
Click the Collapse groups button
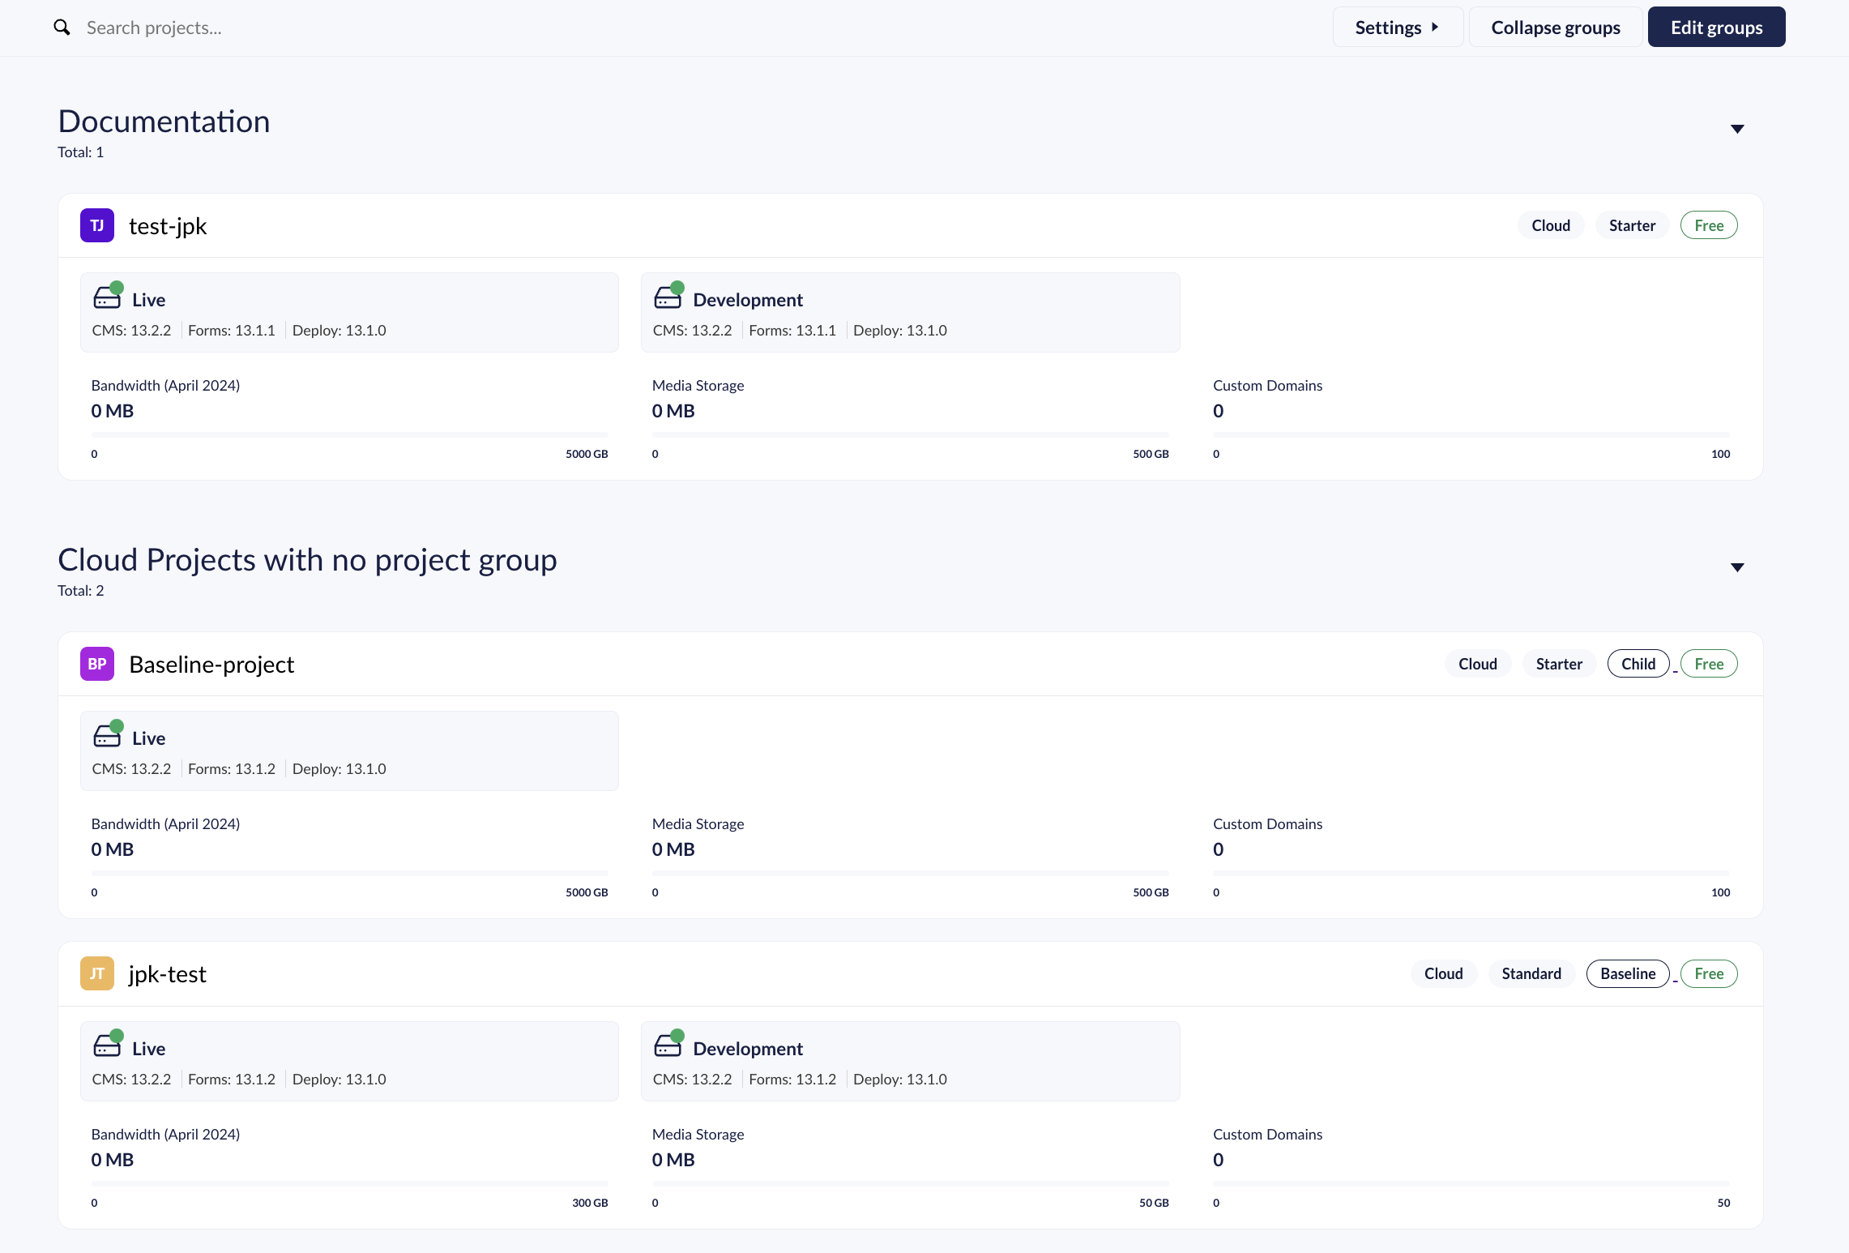tap(1555, 27)
